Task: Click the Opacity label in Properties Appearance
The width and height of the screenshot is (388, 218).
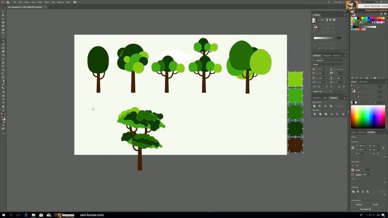Action: 358,175
